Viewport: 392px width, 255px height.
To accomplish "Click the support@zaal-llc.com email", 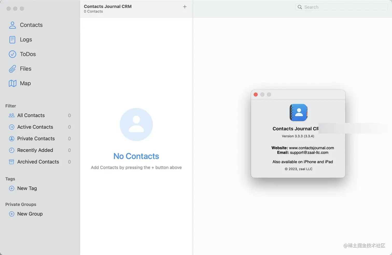I will 309,153.
